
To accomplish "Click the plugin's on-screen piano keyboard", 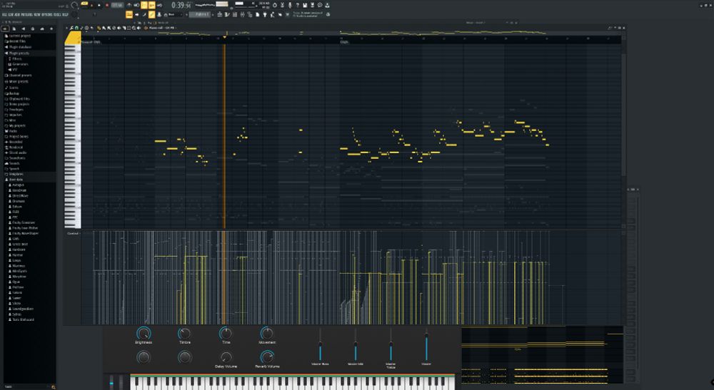I will [292, 382].
